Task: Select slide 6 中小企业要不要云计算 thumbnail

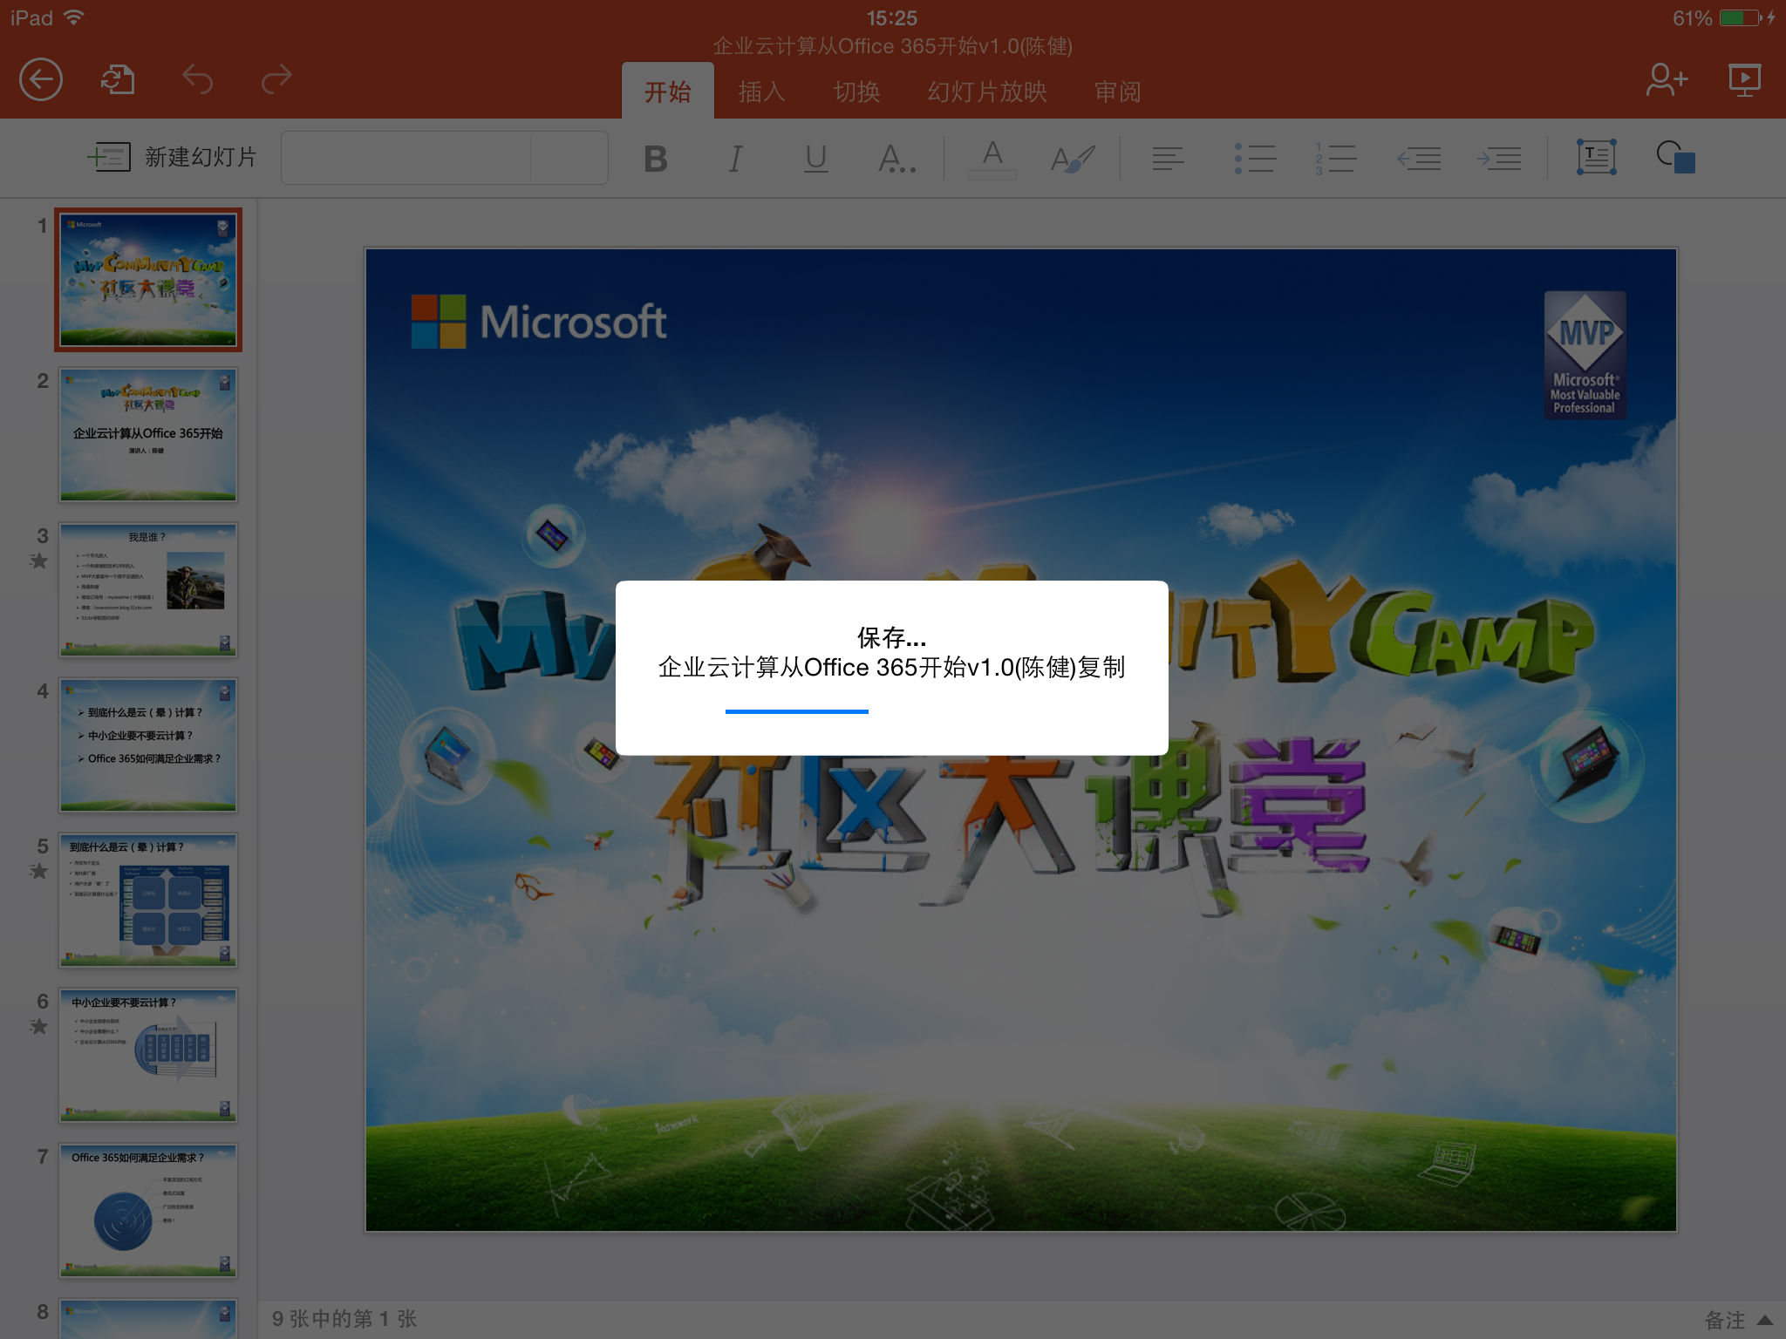Action: tap(148, 1056)
